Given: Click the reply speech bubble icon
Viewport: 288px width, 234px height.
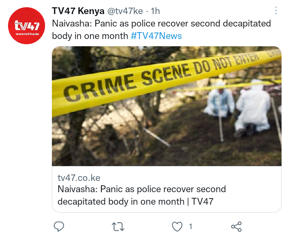Looking at the screenshot, I should click(59, 226).
